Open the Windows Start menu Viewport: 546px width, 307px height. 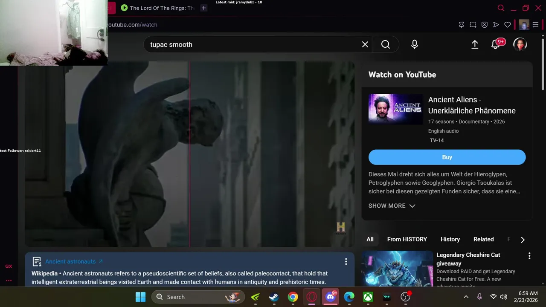[140, 297]
